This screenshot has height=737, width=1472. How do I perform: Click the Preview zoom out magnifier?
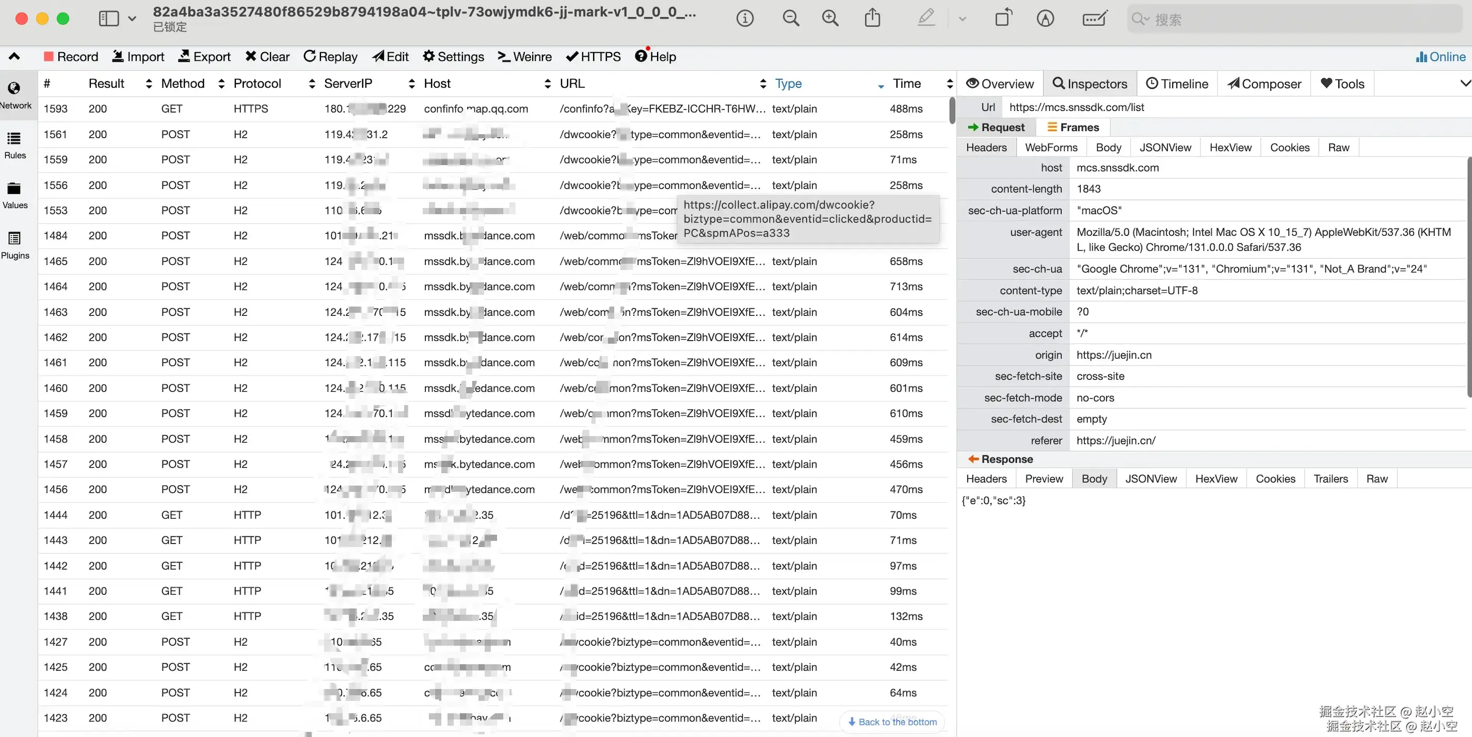coord(791,18)
